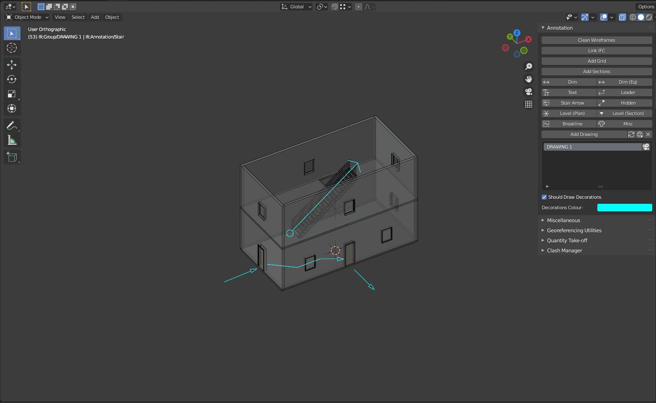
Task: Select the Measure tool
Action: coord(12,140)
